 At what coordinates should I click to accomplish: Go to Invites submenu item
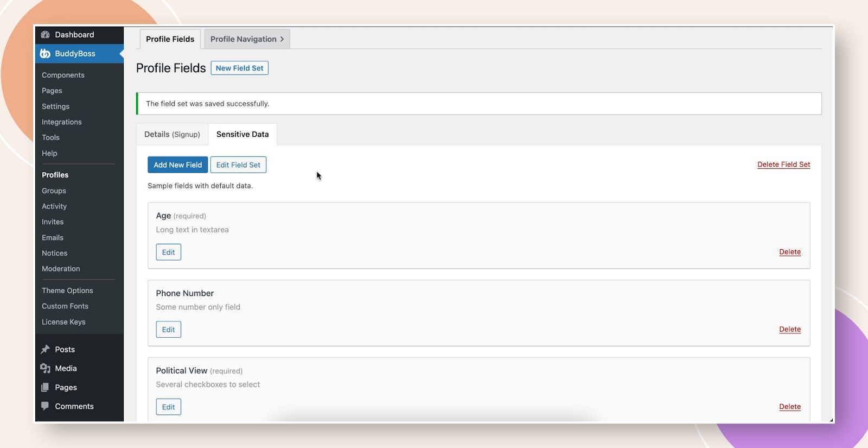coord(53,222)
